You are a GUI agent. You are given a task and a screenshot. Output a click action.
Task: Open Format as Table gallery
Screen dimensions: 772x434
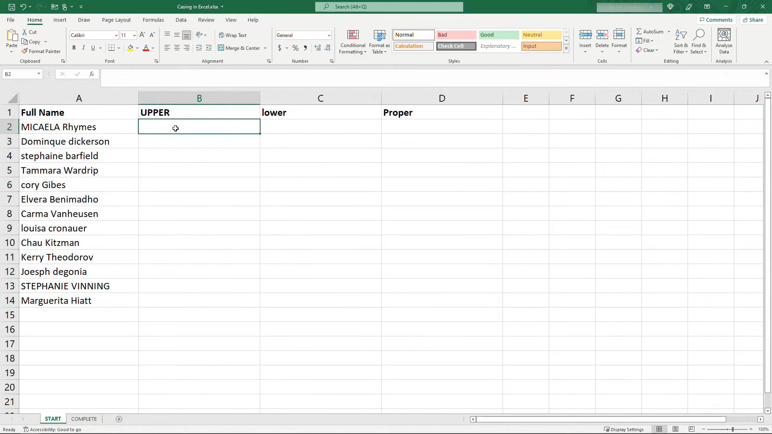coord(379,41)
